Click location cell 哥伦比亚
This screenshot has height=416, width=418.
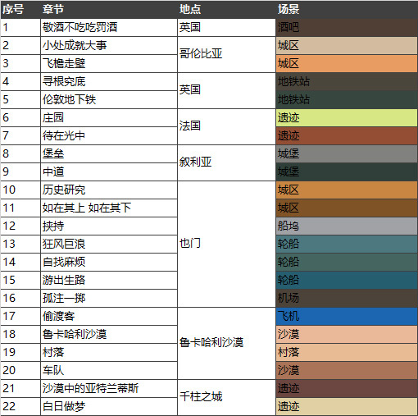(x=226, y=54)
